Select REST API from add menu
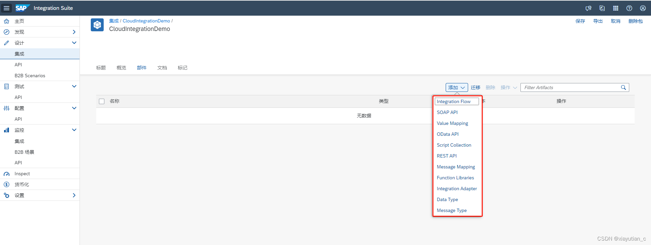 pyautogui.click(x=447, y=156)
